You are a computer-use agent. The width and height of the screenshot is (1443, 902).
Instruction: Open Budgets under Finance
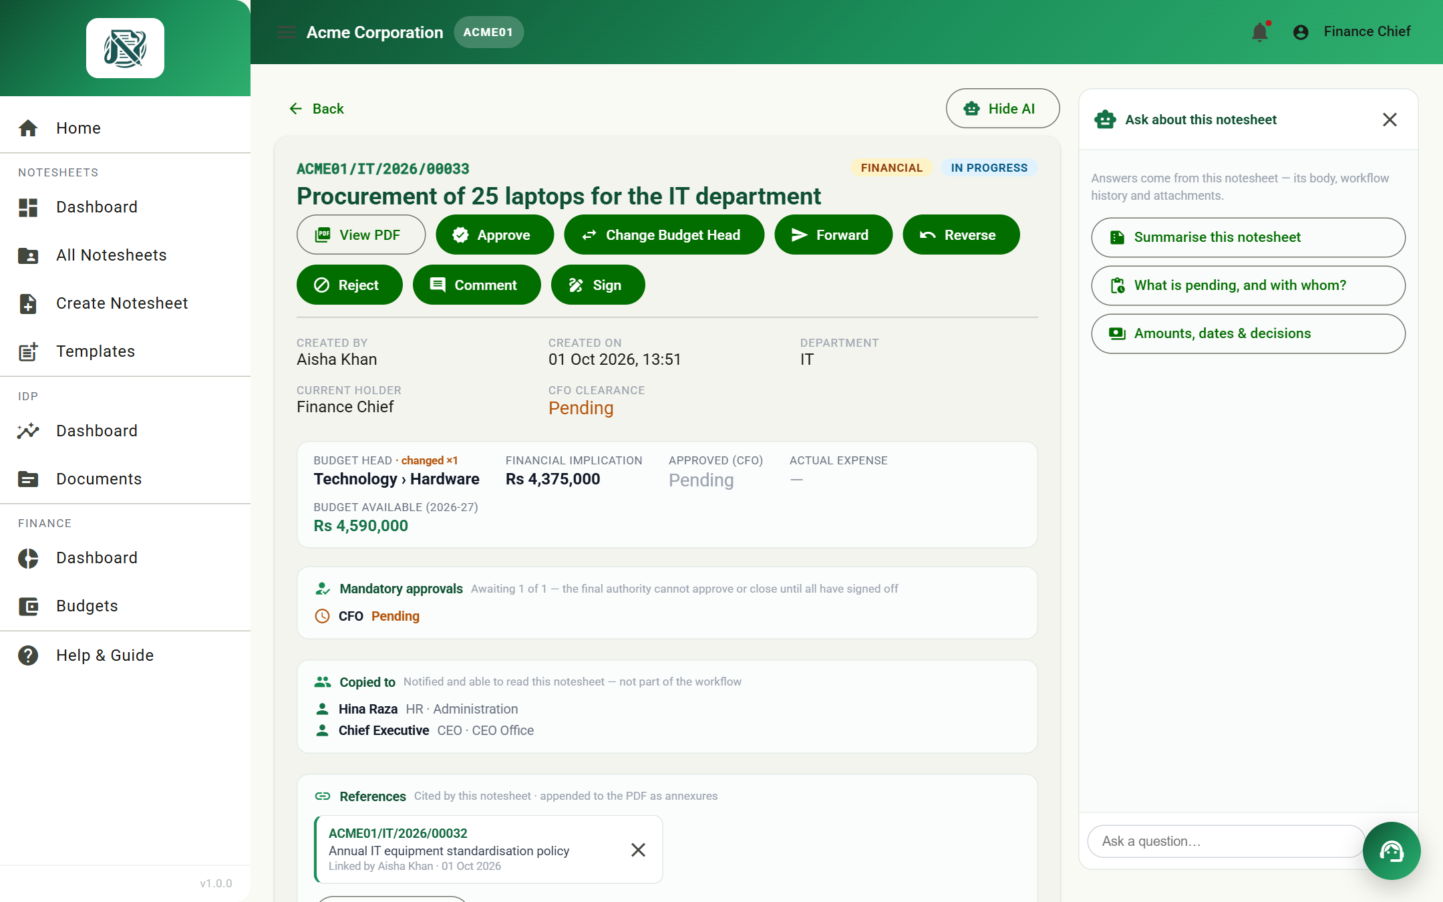(125, 606)
